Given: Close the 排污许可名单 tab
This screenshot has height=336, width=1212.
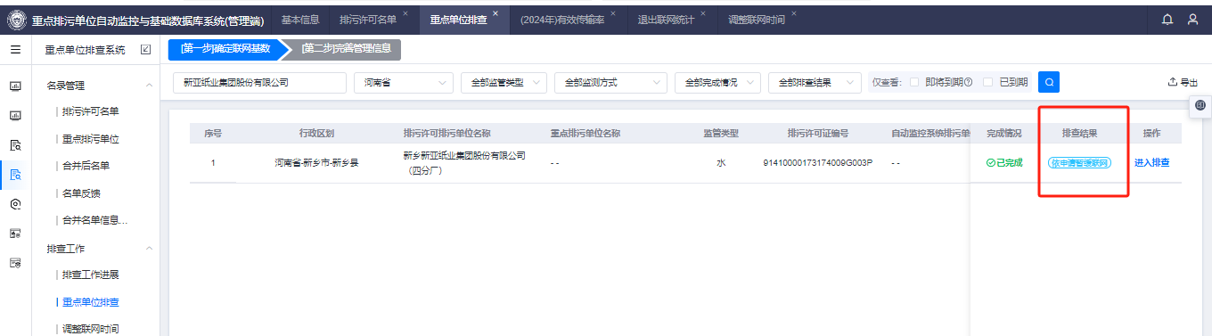Looking at the screenshot, I should click(x=405, y=13).
